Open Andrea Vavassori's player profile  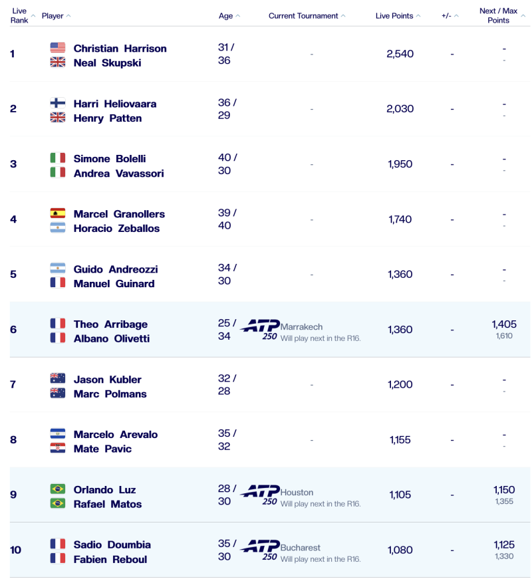click(x=118, y=174)
